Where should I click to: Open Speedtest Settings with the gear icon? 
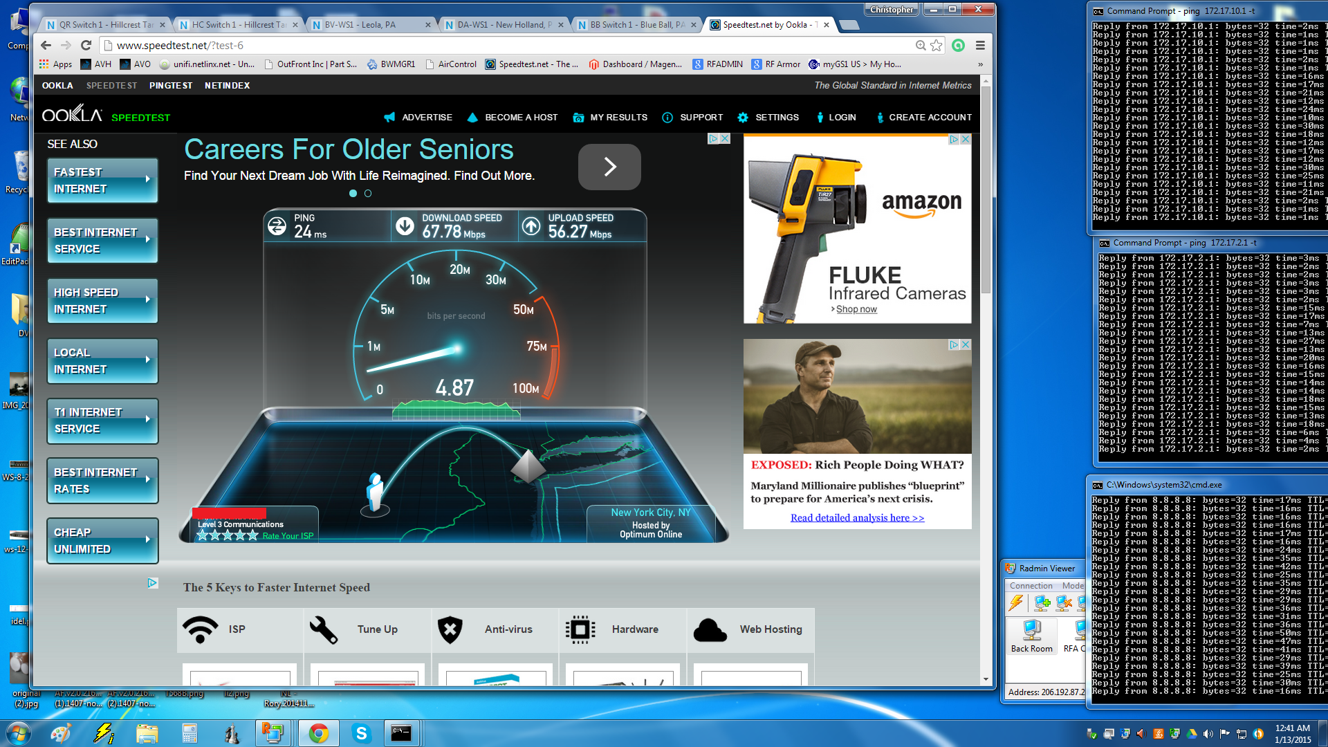768,118
